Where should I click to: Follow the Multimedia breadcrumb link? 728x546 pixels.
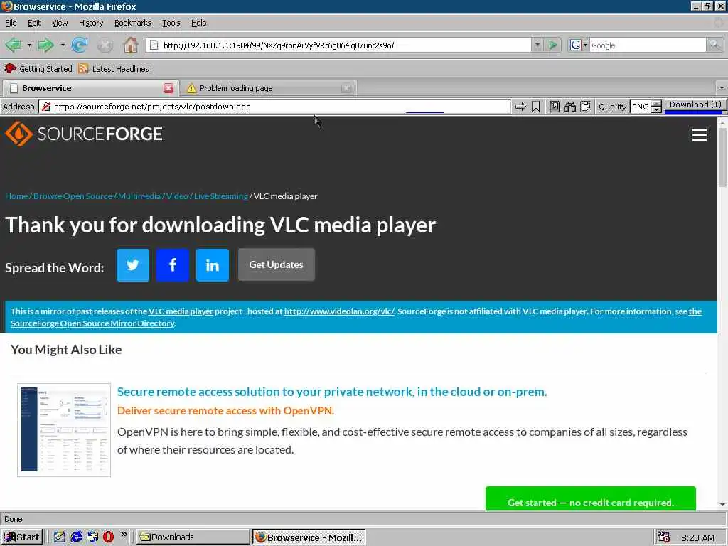139,196
